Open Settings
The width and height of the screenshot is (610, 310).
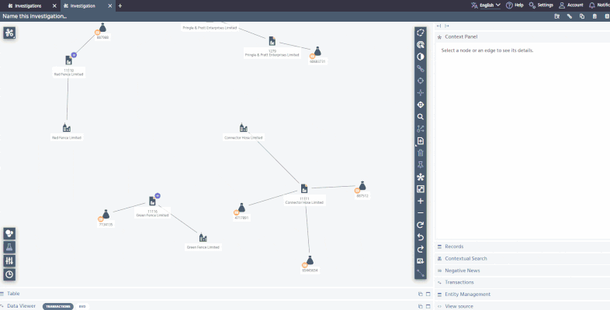tap(541, 5)
